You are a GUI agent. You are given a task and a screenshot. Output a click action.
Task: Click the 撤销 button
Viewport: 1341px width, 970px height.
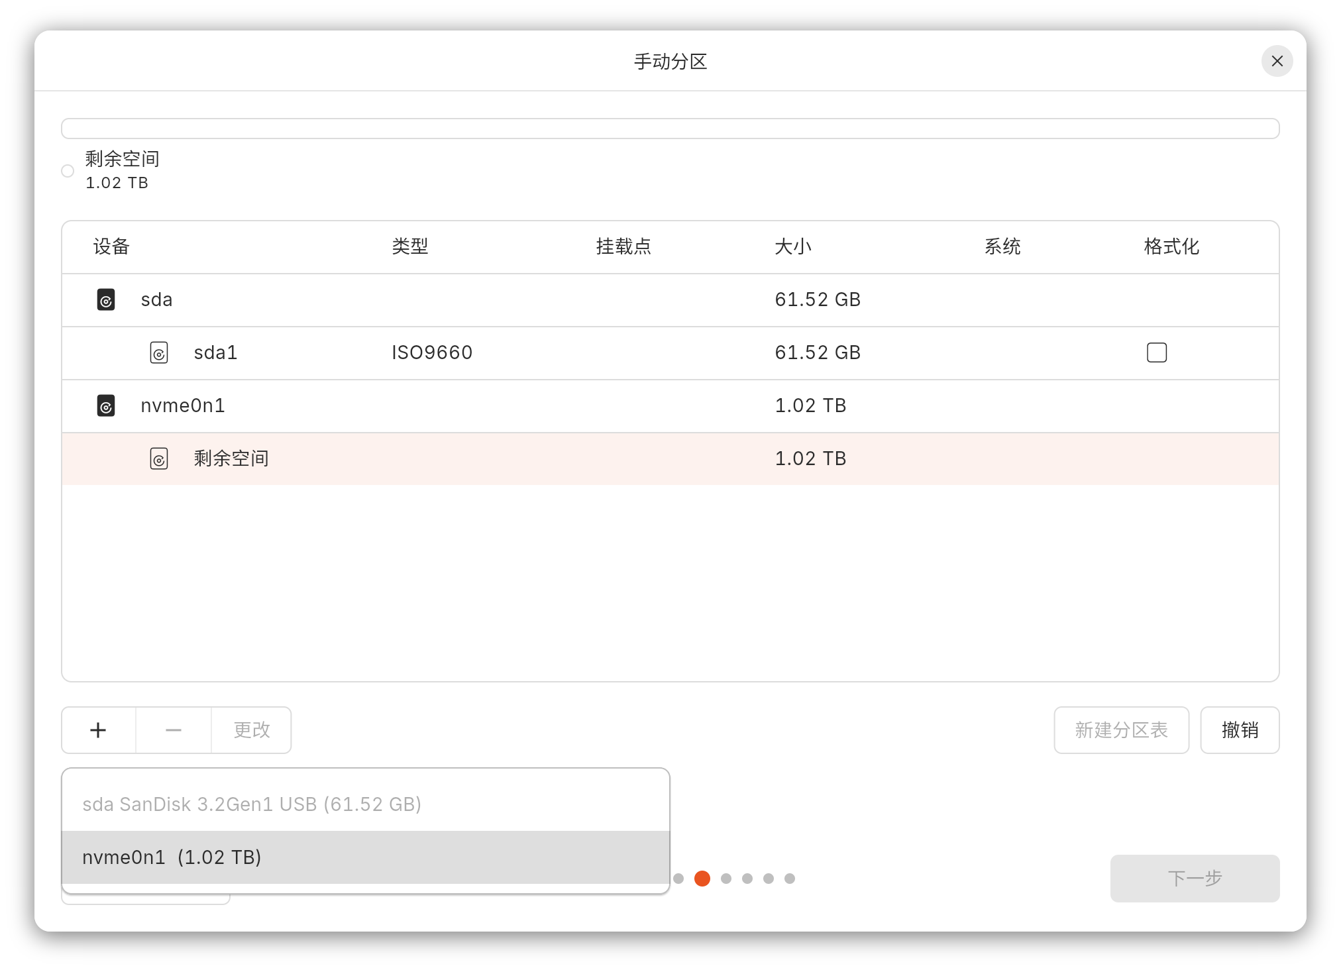[x=1240, y=730]
